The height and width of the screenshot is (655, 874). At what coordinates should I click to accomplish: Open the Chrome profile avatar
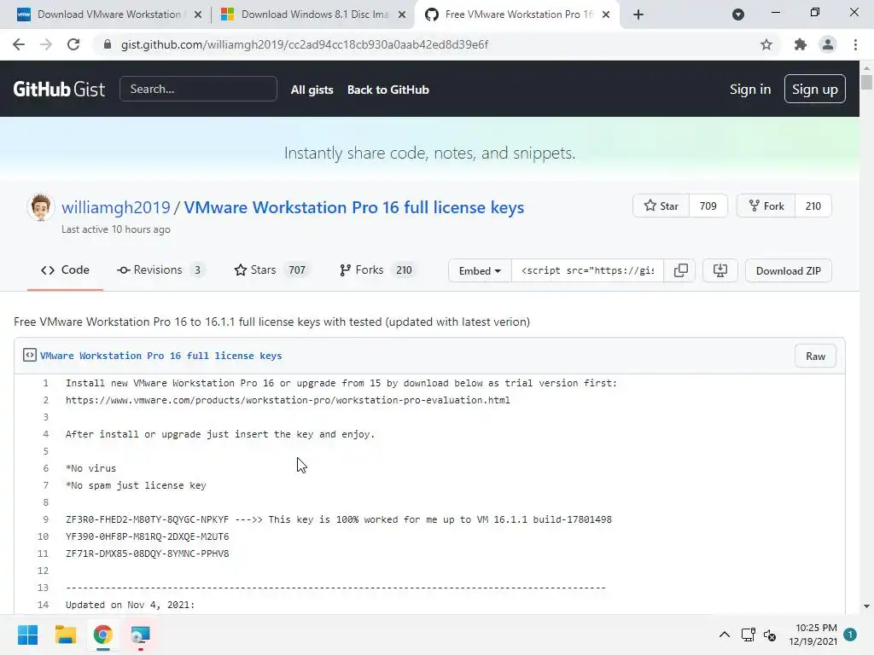coord(828,44)
